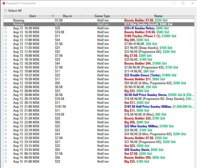Select the Hot $11, $50K Gtd tournament
197x168 pixels.
[x=99, y=103]
